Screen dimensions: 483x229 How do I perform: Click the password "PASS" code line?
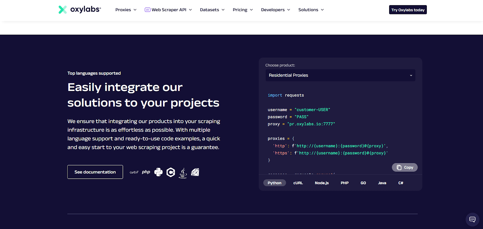(288, 117)
